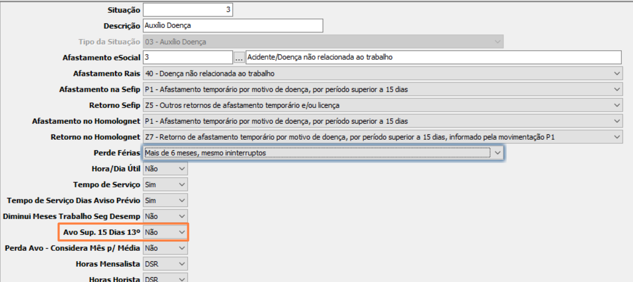This screenshot has width=633, height=282.
Task: Expand Perda Avo - Considera Mês p/ Média dropdown
Action: click(165, 248)
